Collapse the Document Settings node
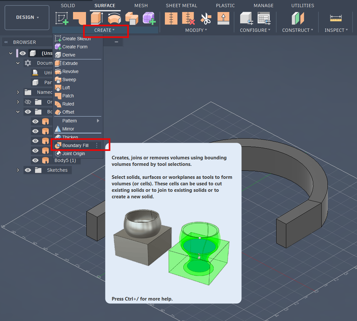 (18, 63)
